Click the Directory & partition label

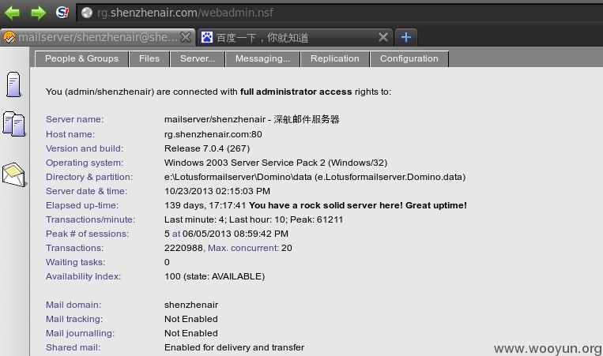[89, 177]
